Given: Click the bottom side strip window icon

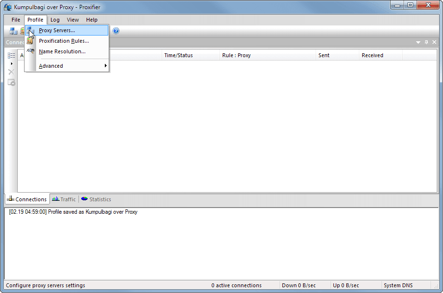Looking at the screenshot, I should (x=11, y=82).
